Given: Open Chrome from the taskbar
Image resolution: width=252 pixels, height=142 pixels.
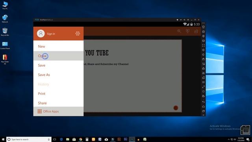Looking at the screenshot, I should tap(80, 139).
